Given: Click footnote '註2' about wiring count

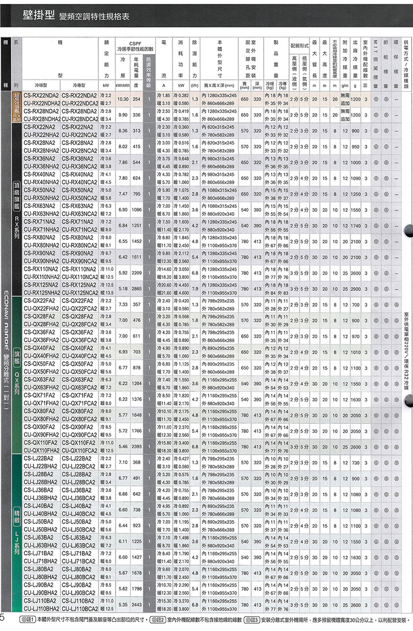Looking at the screenshot, I should click(x=195, y=620).
